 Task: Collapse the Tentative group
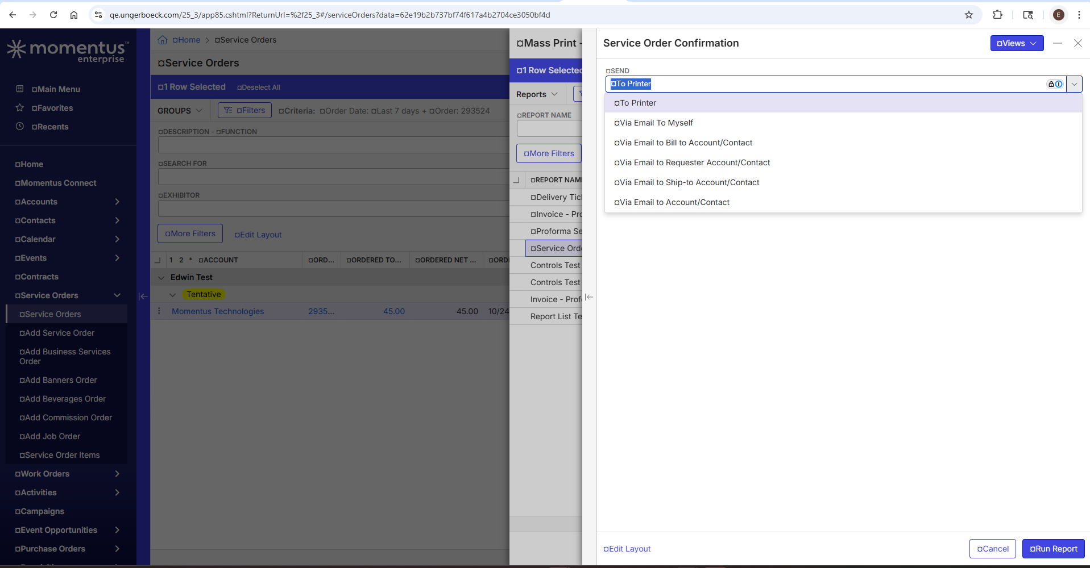(x=172, y=295)
